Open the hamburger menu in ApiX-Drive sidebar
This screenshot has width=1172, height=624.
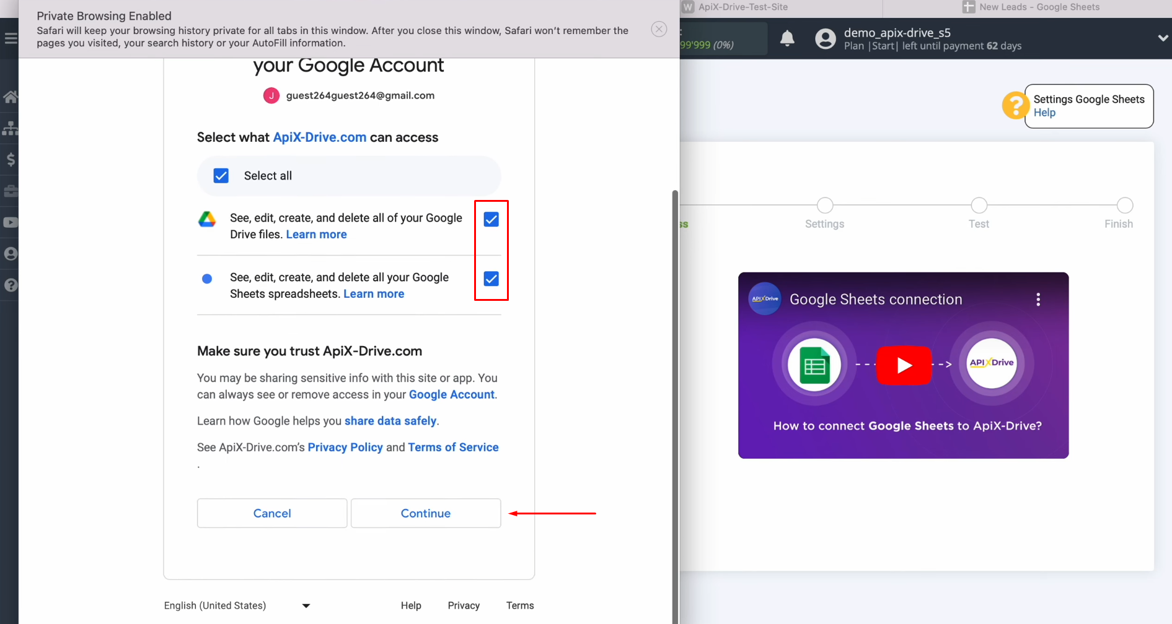[11, 38]
